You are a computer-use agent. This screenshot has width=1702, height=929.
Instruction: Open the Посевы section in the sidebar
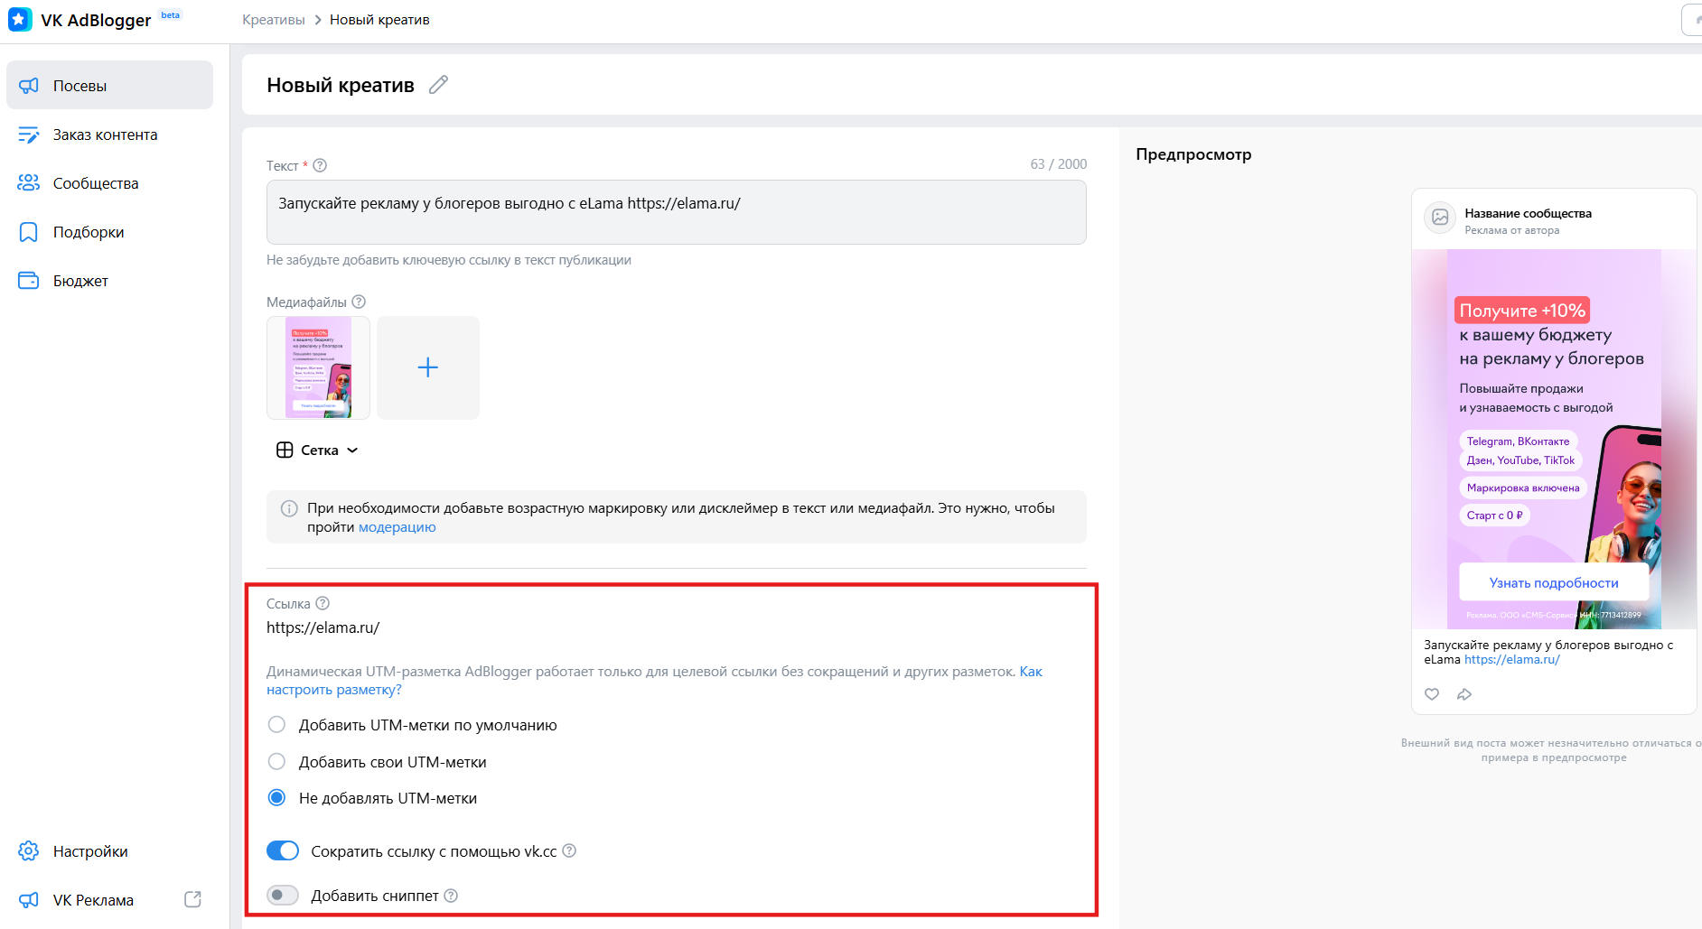[x=79, y=85]
